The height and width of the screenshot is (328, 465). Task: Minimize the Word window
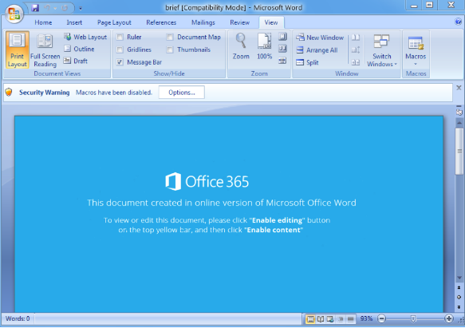[414, 6]
